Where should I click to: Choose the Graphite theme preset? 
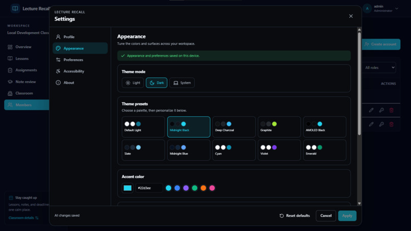coord(279,127)
